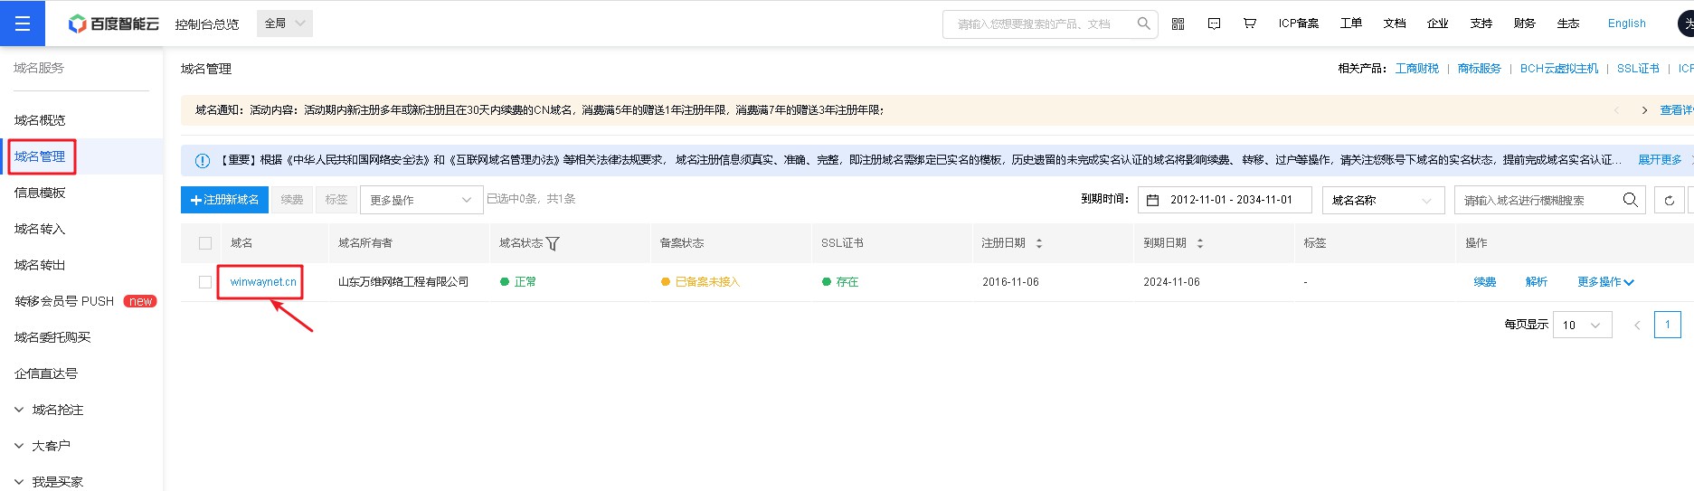This screenshot has width=1694, height=491.
Task: Open the BCH云虚拟主机 related product link
Action: [1559, 69]
